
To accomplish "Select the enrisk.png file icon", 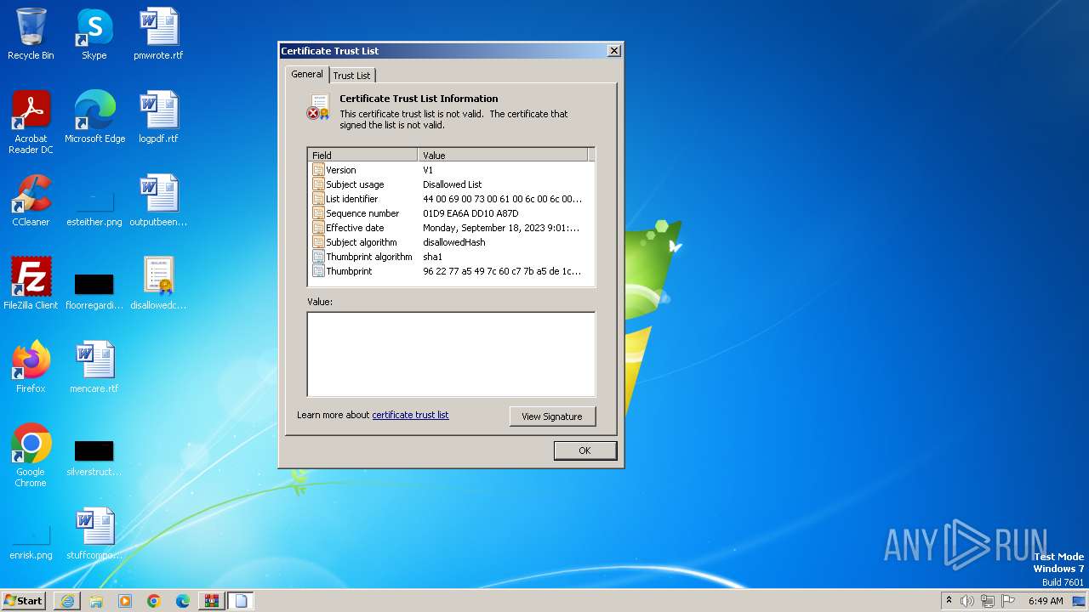I will tap(31, 541).
